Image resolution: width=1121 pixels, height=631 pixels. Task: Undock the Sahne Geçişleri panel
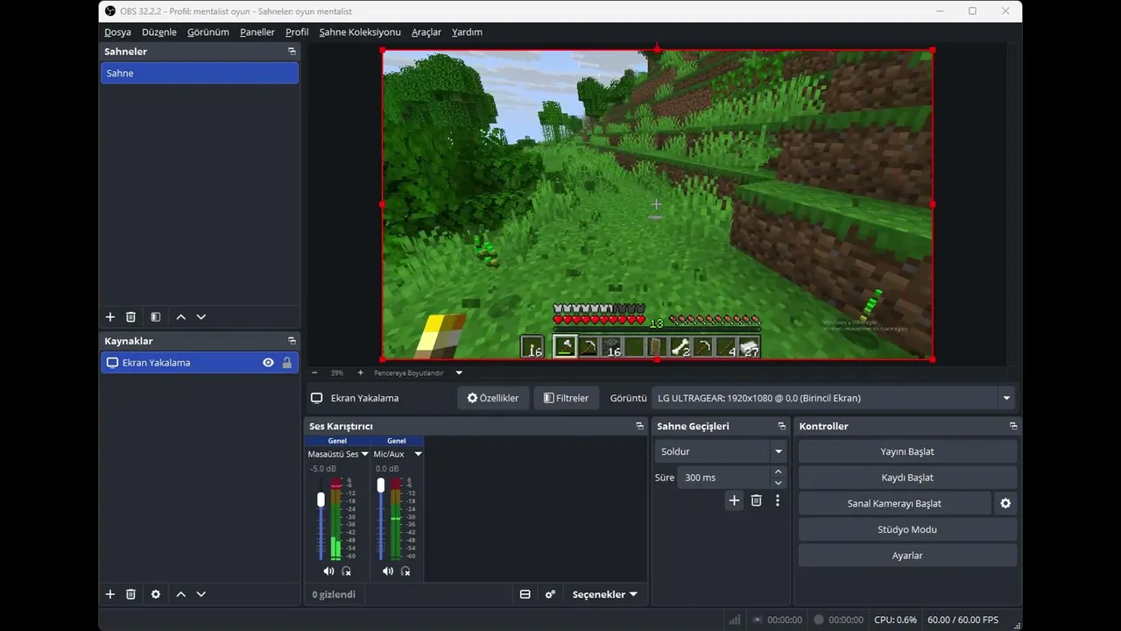pyautogui.click(x=781, y=426)
